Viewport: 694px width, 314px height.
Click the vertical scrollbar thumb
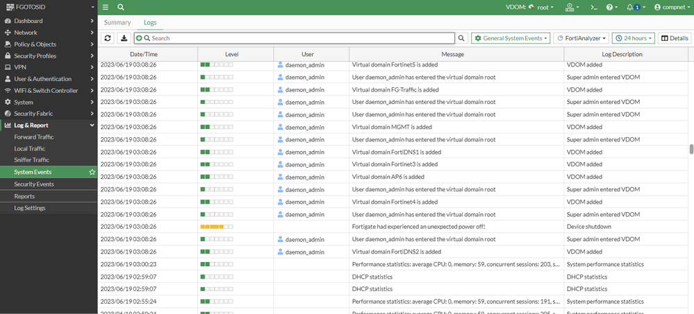tap(691, 150)
